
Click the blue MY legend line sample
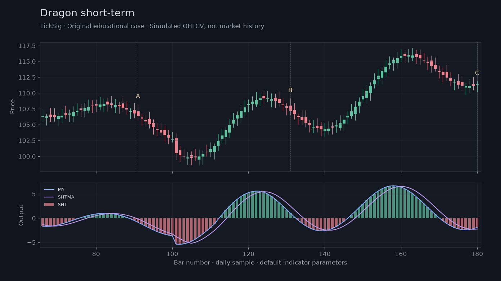point(49,189)
